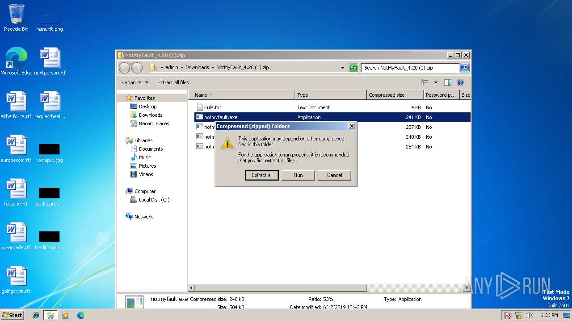Sort by the Type column header
The width and height of the screenshot is (572, 321).
(x=331, y=95)
